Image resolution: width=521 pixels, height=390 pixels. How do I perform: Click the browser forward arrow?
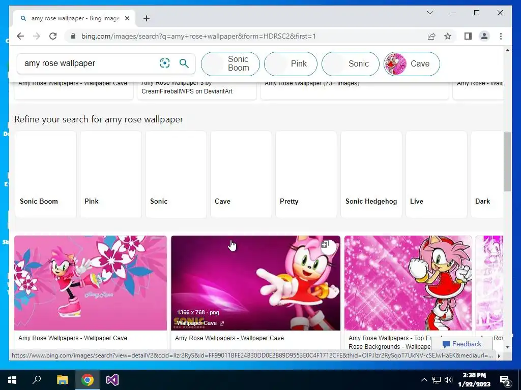click(37, 36)
